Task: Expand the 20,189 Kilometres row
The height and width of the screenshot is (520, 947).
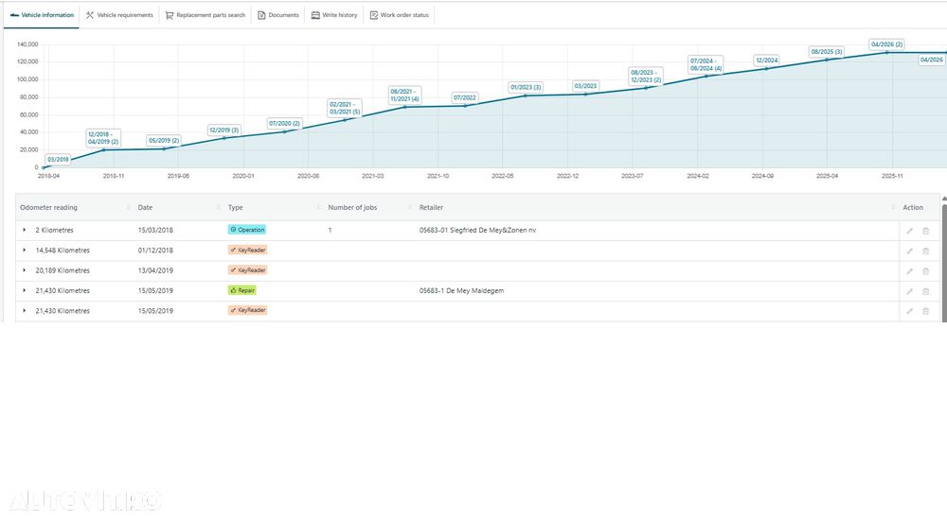Action: [x=25, y=270]
